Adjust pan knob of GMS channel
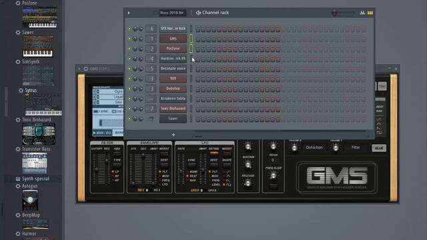 (x=135, y=39)
